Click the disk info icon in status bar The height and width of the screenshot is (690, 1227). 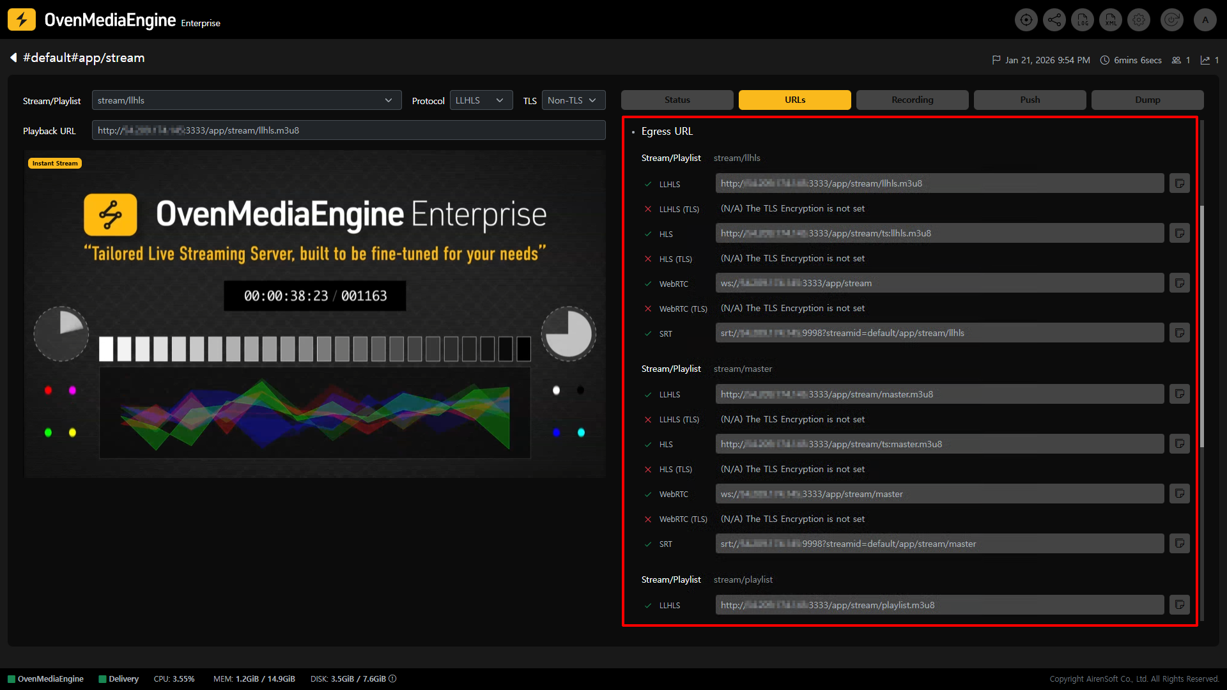coord(392,678)
